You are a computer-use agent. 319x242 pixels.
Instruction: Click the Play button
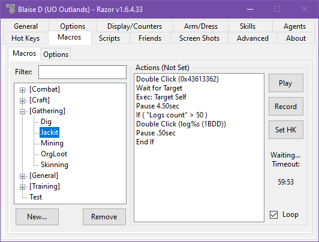[286, 83]
